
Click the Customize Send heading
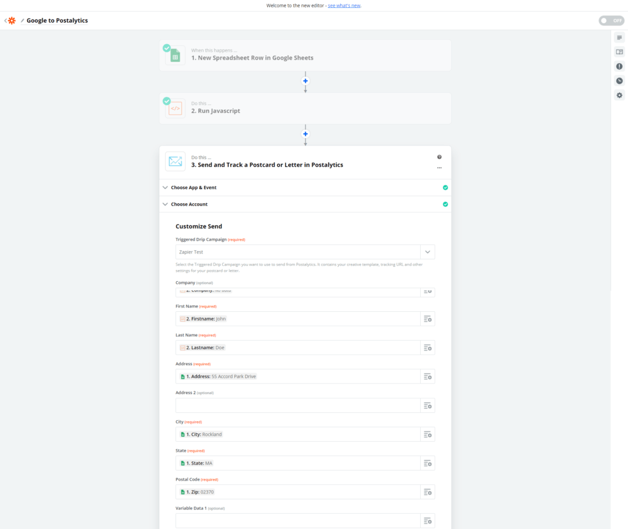click(199, 226)
